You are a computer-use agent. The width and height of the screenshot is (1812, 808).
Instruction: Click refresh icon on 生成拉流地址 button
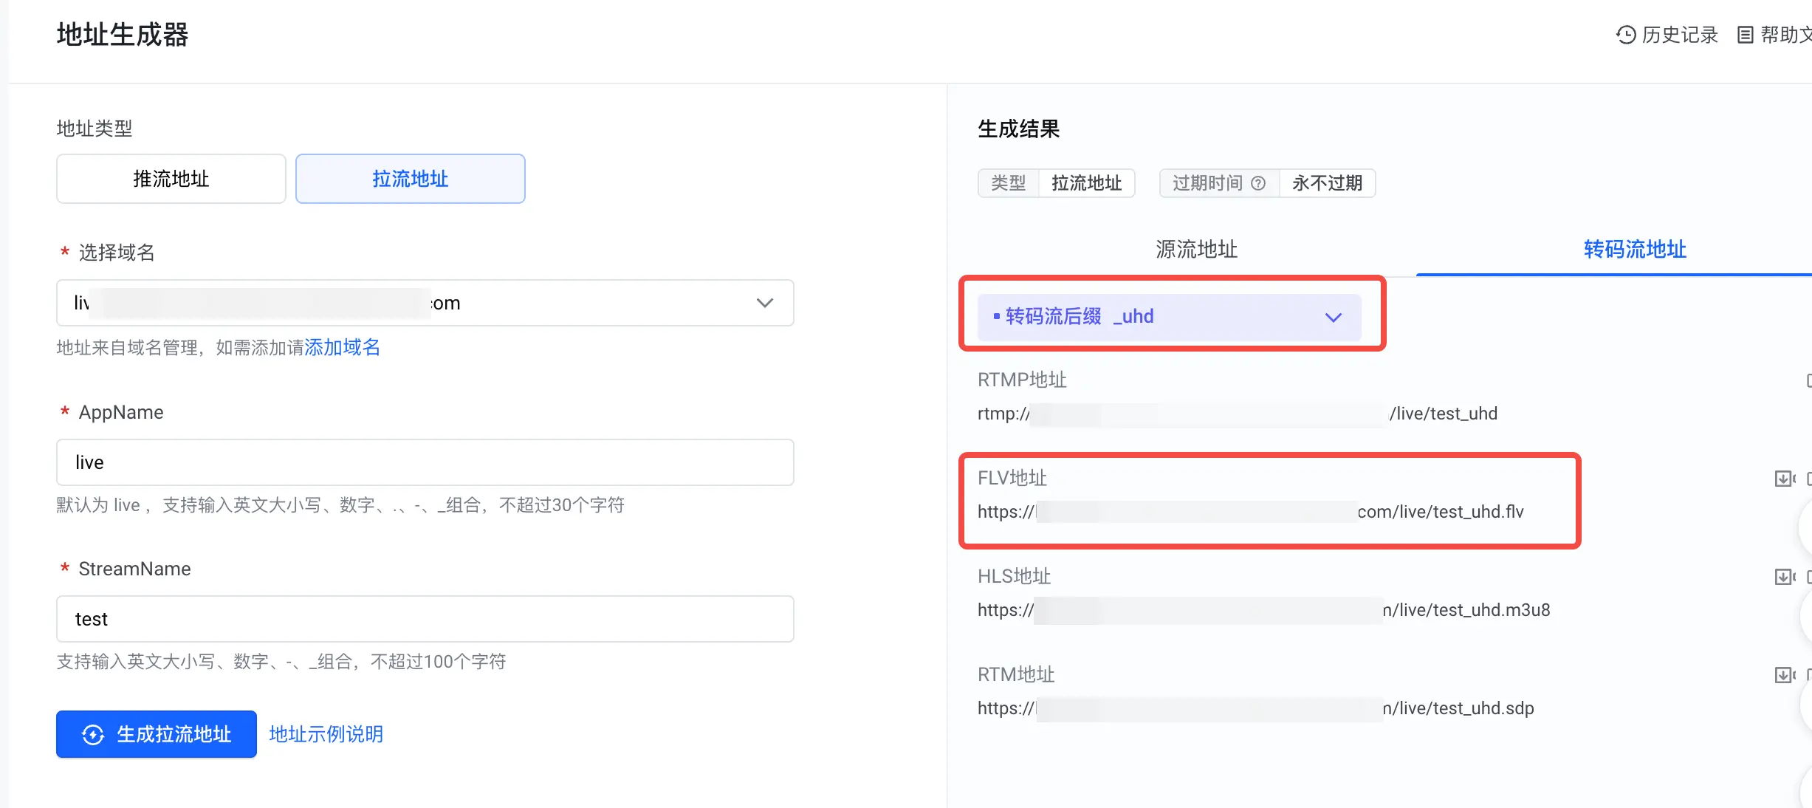point(93,734)
